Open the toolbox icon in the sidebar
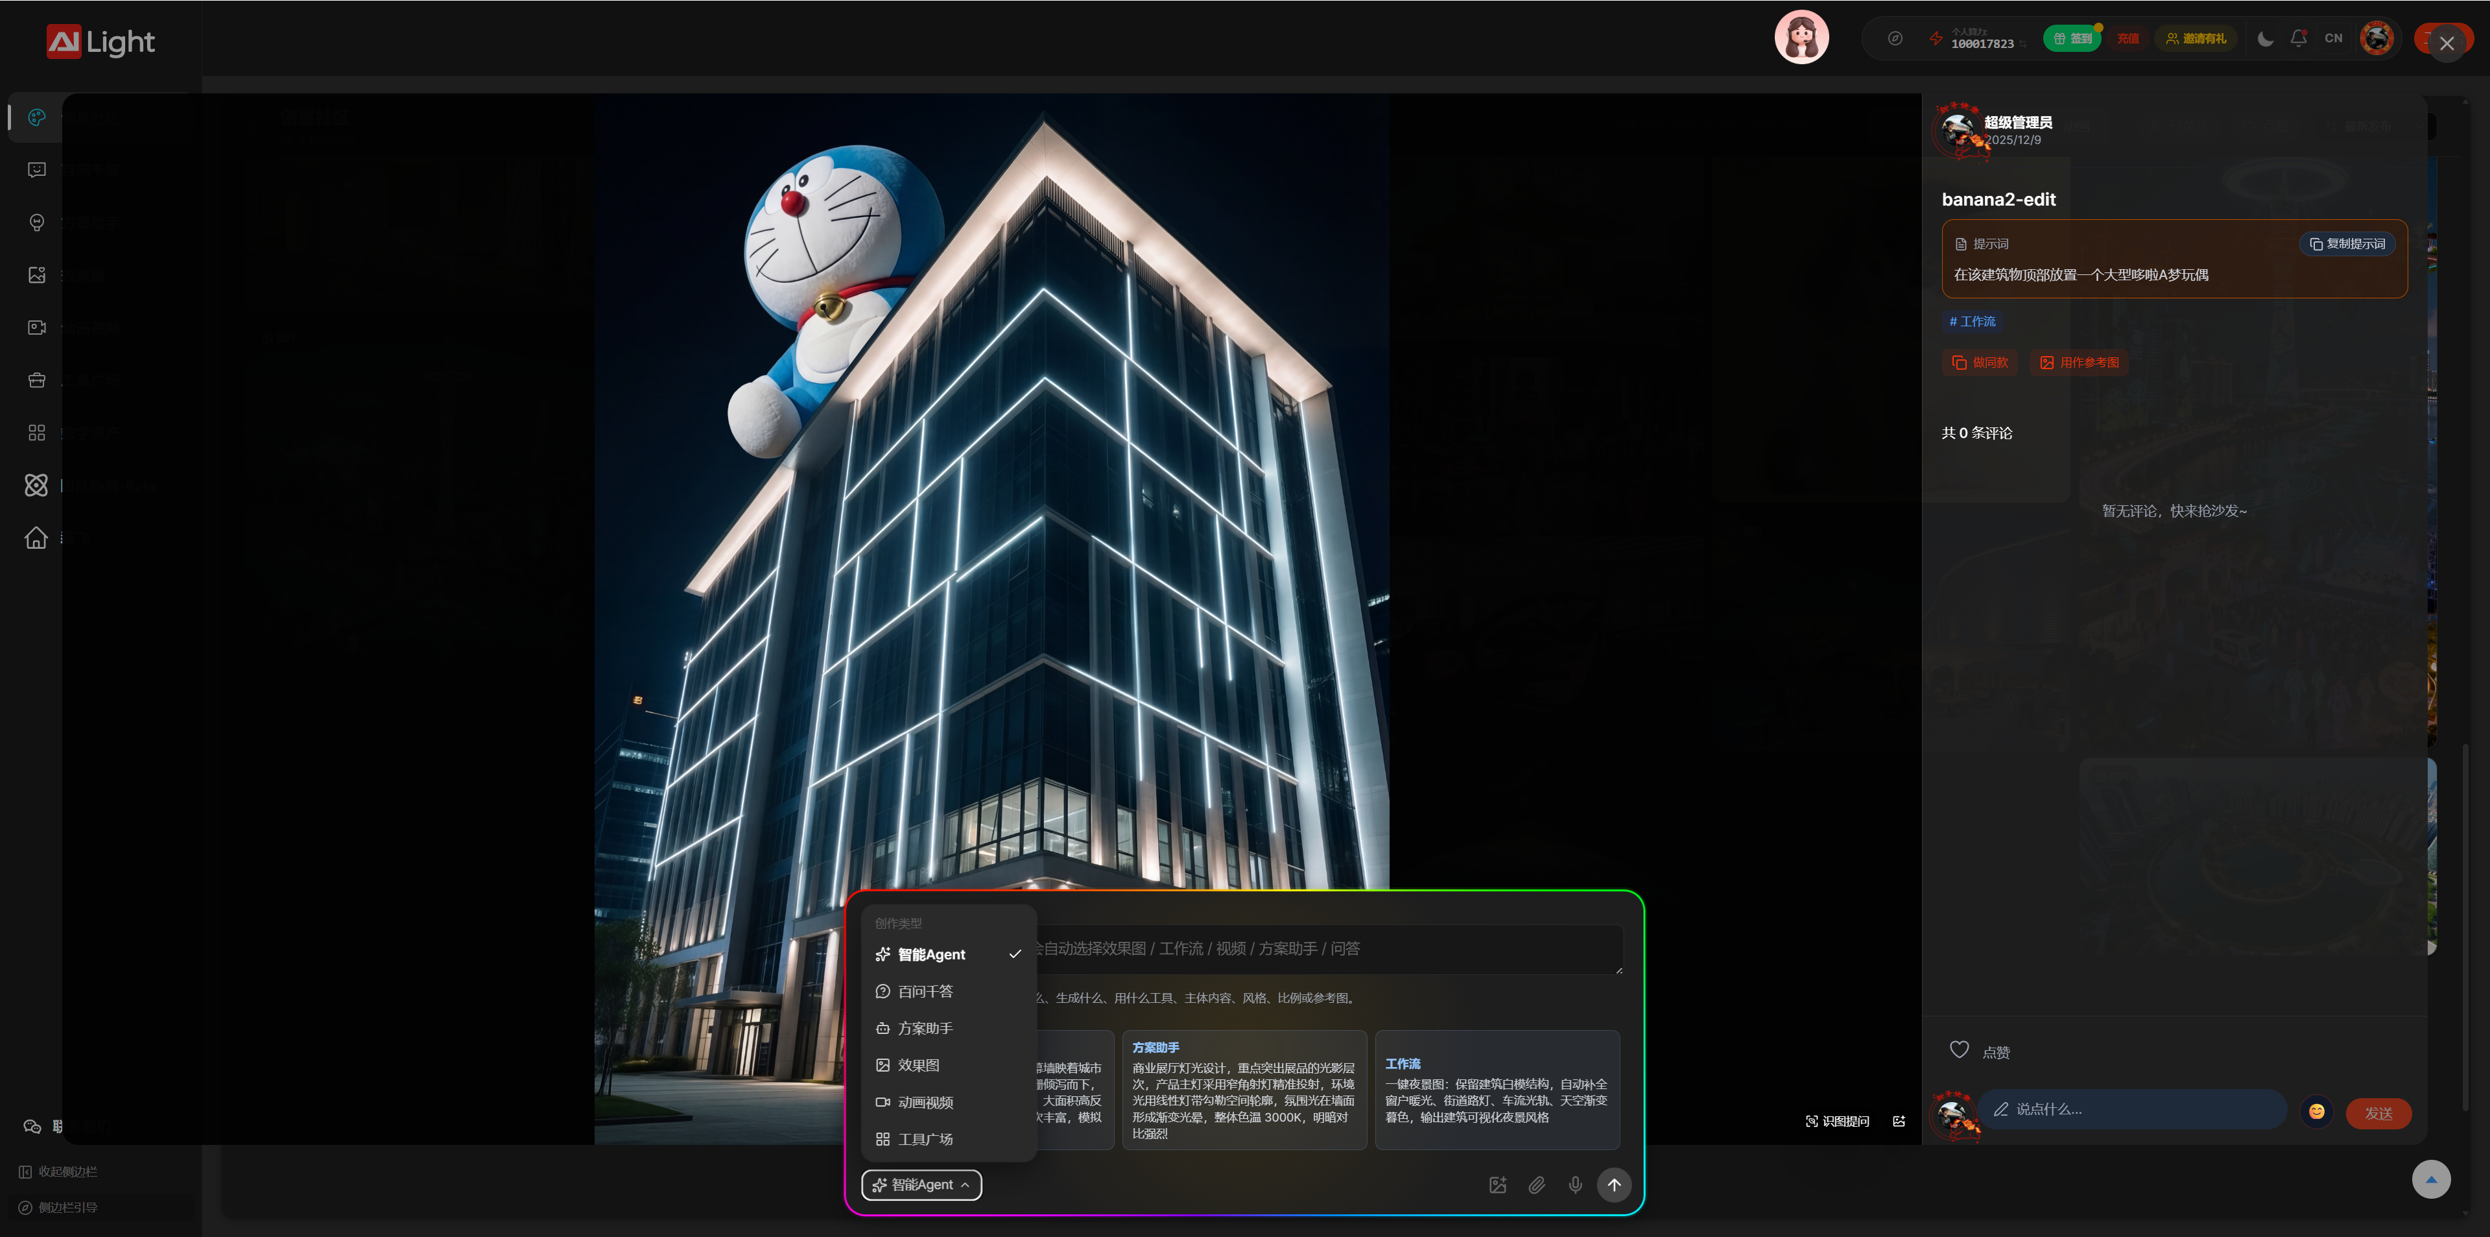This screenshot has height=1237, width=2490. [x=37, y=380]
